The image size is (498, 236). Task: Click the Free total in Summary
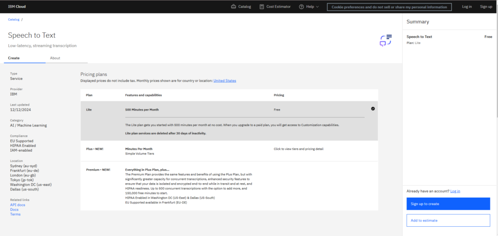[488, 37]
